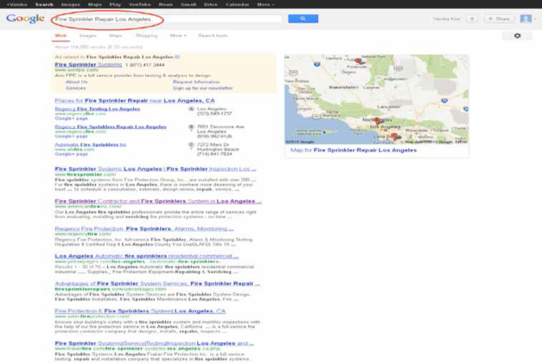The height and width of the screenshot is (363, 542).
Task: Open the user profile avatar
Action: [x=526, y=19]
